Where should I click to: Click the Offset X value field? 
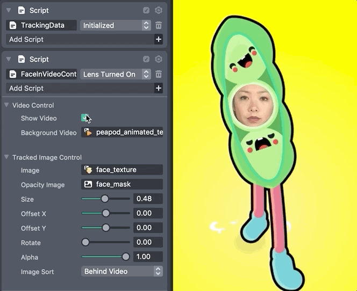tap(148, 213)
